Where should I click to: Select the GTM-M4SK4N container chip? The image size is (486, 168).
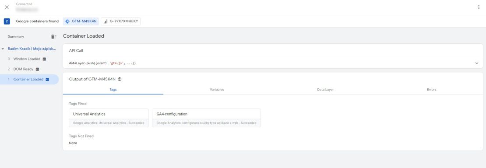81,21
